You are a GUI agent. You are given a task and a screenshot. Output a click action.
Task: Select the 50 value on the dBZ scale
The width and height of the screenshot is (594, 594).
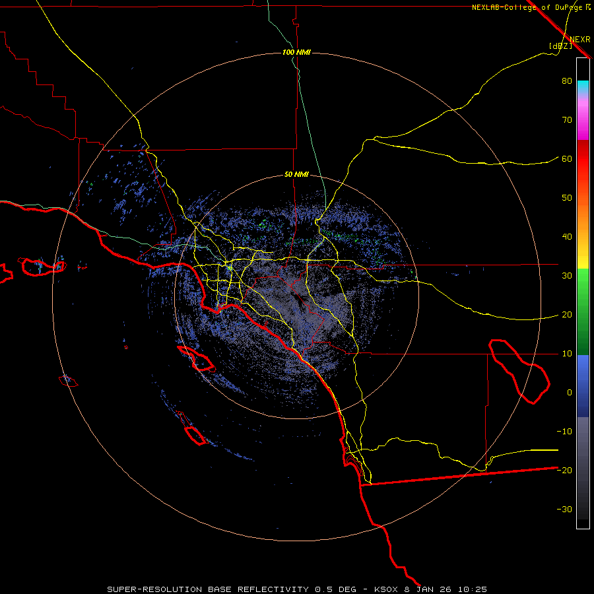click(x=567, y=198)
